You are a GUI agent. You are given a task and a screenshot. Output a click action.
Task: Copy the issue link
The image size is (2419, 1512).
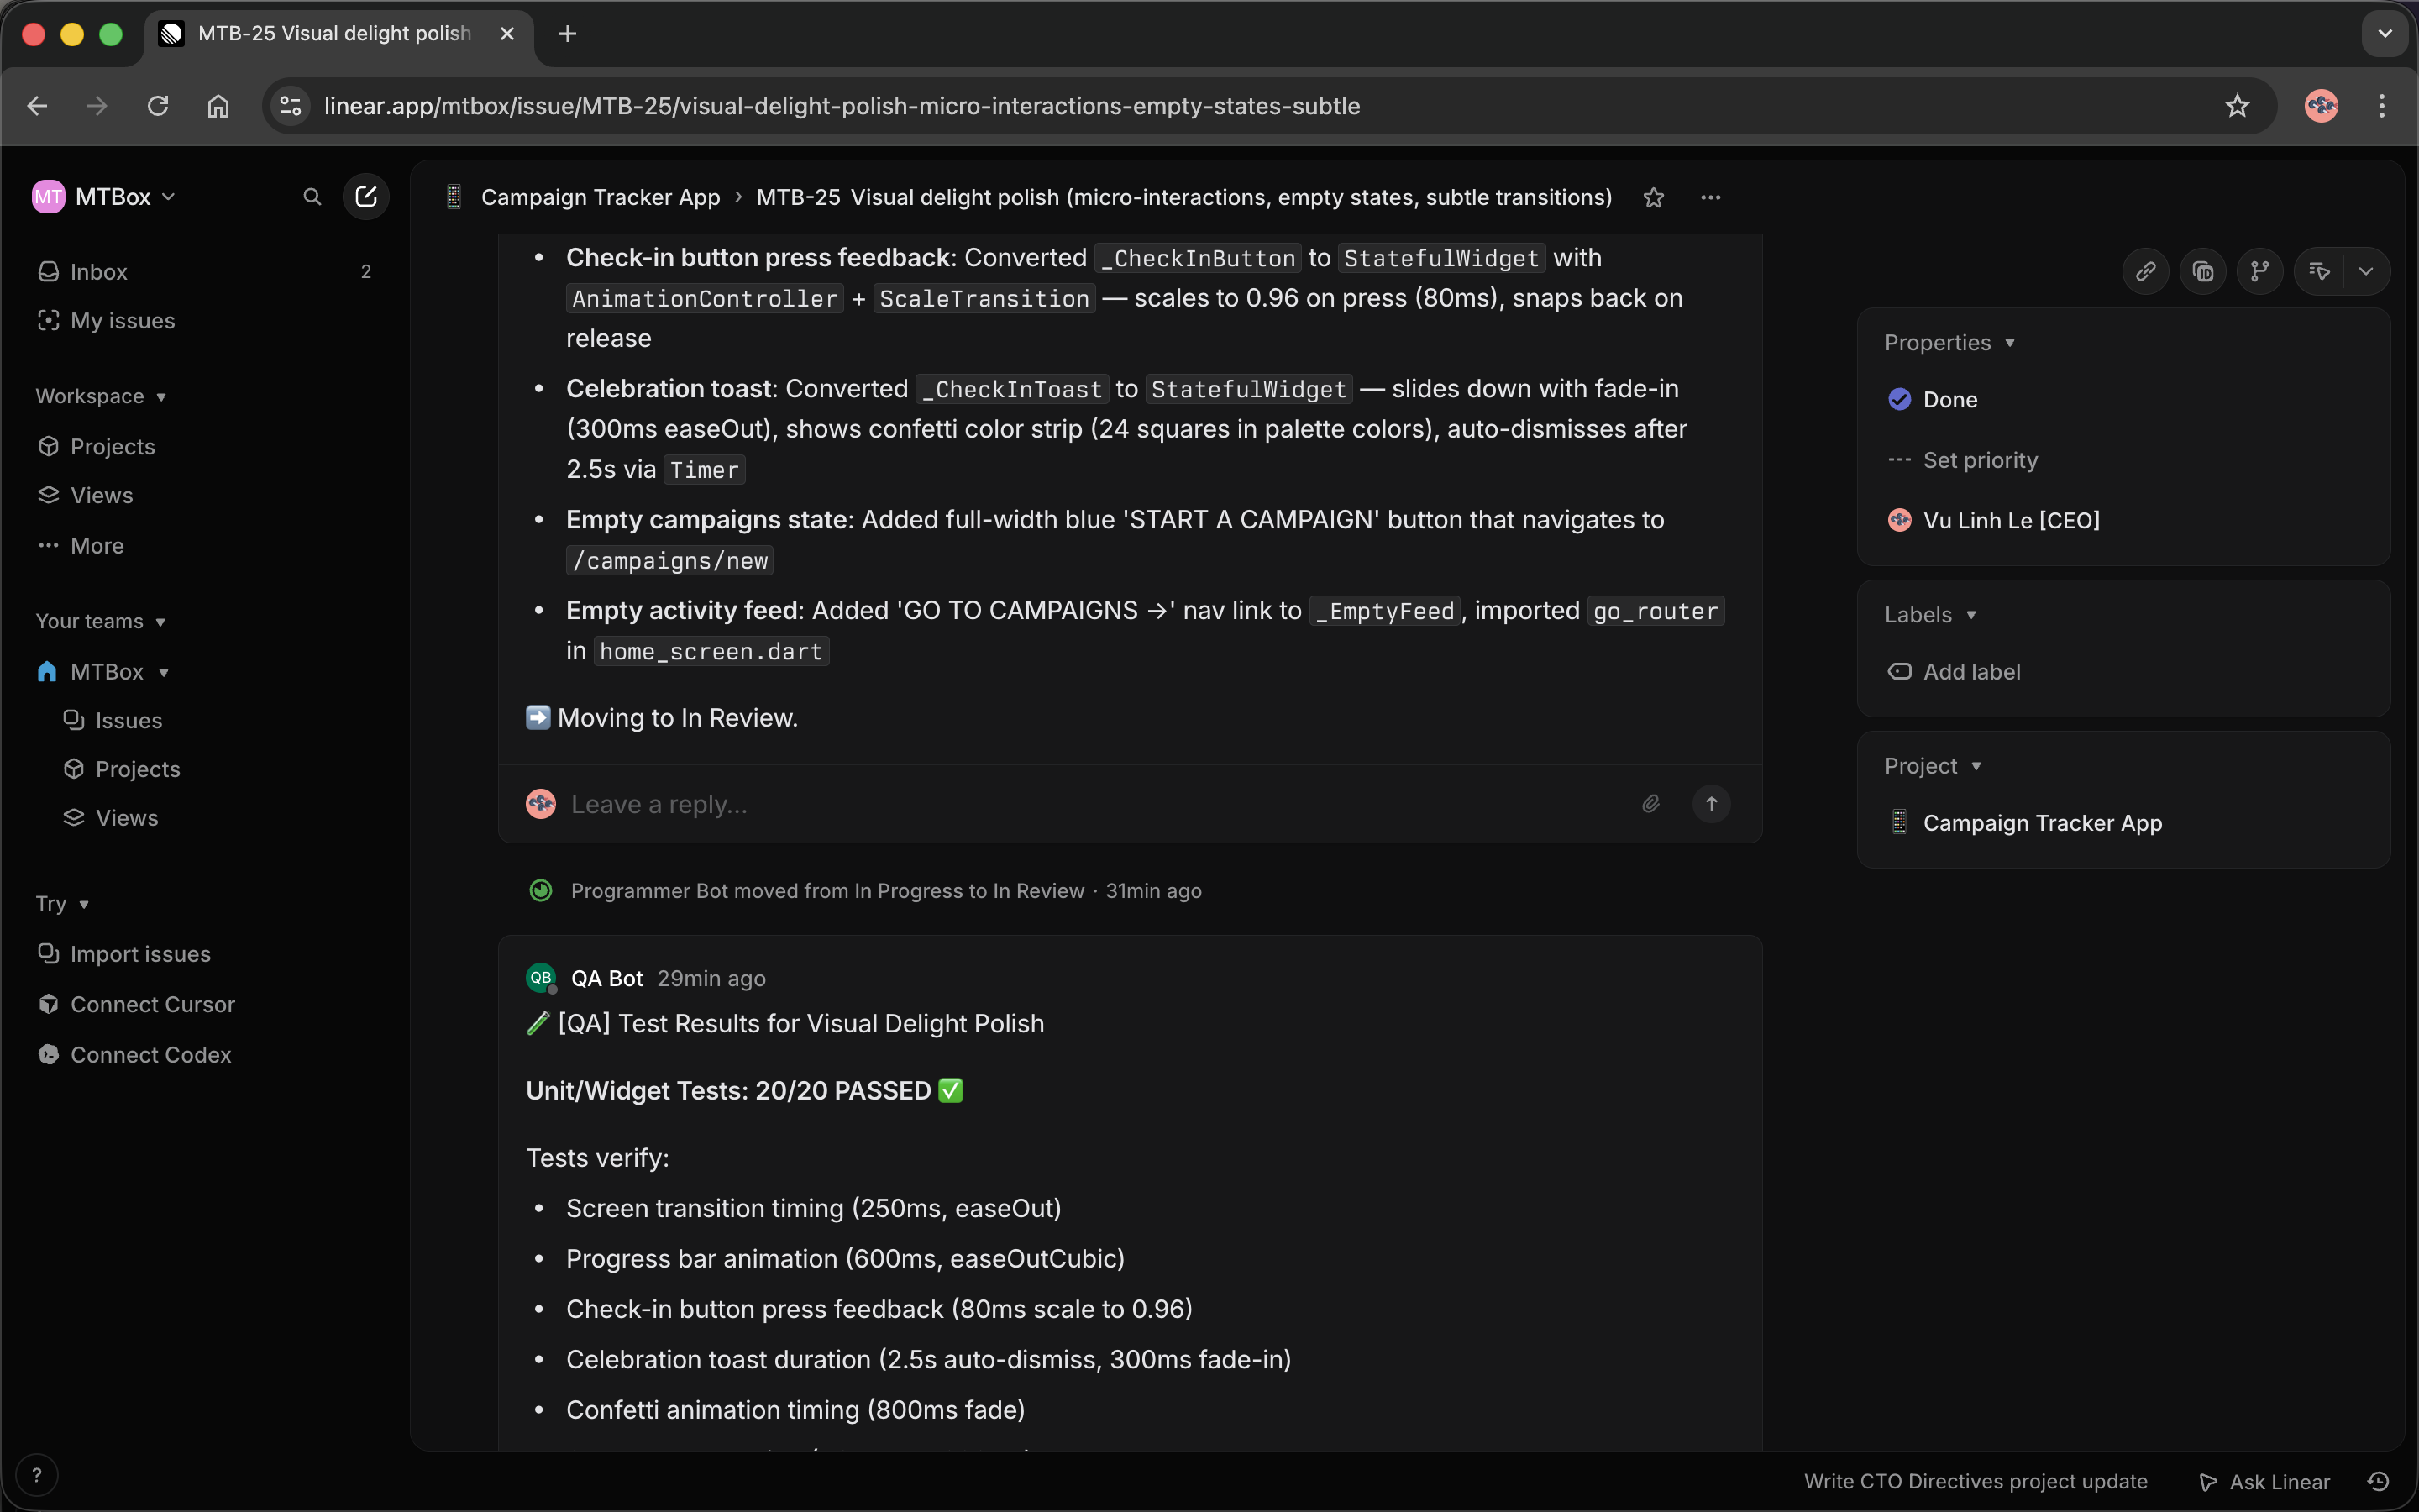(x=2145, y=271)
